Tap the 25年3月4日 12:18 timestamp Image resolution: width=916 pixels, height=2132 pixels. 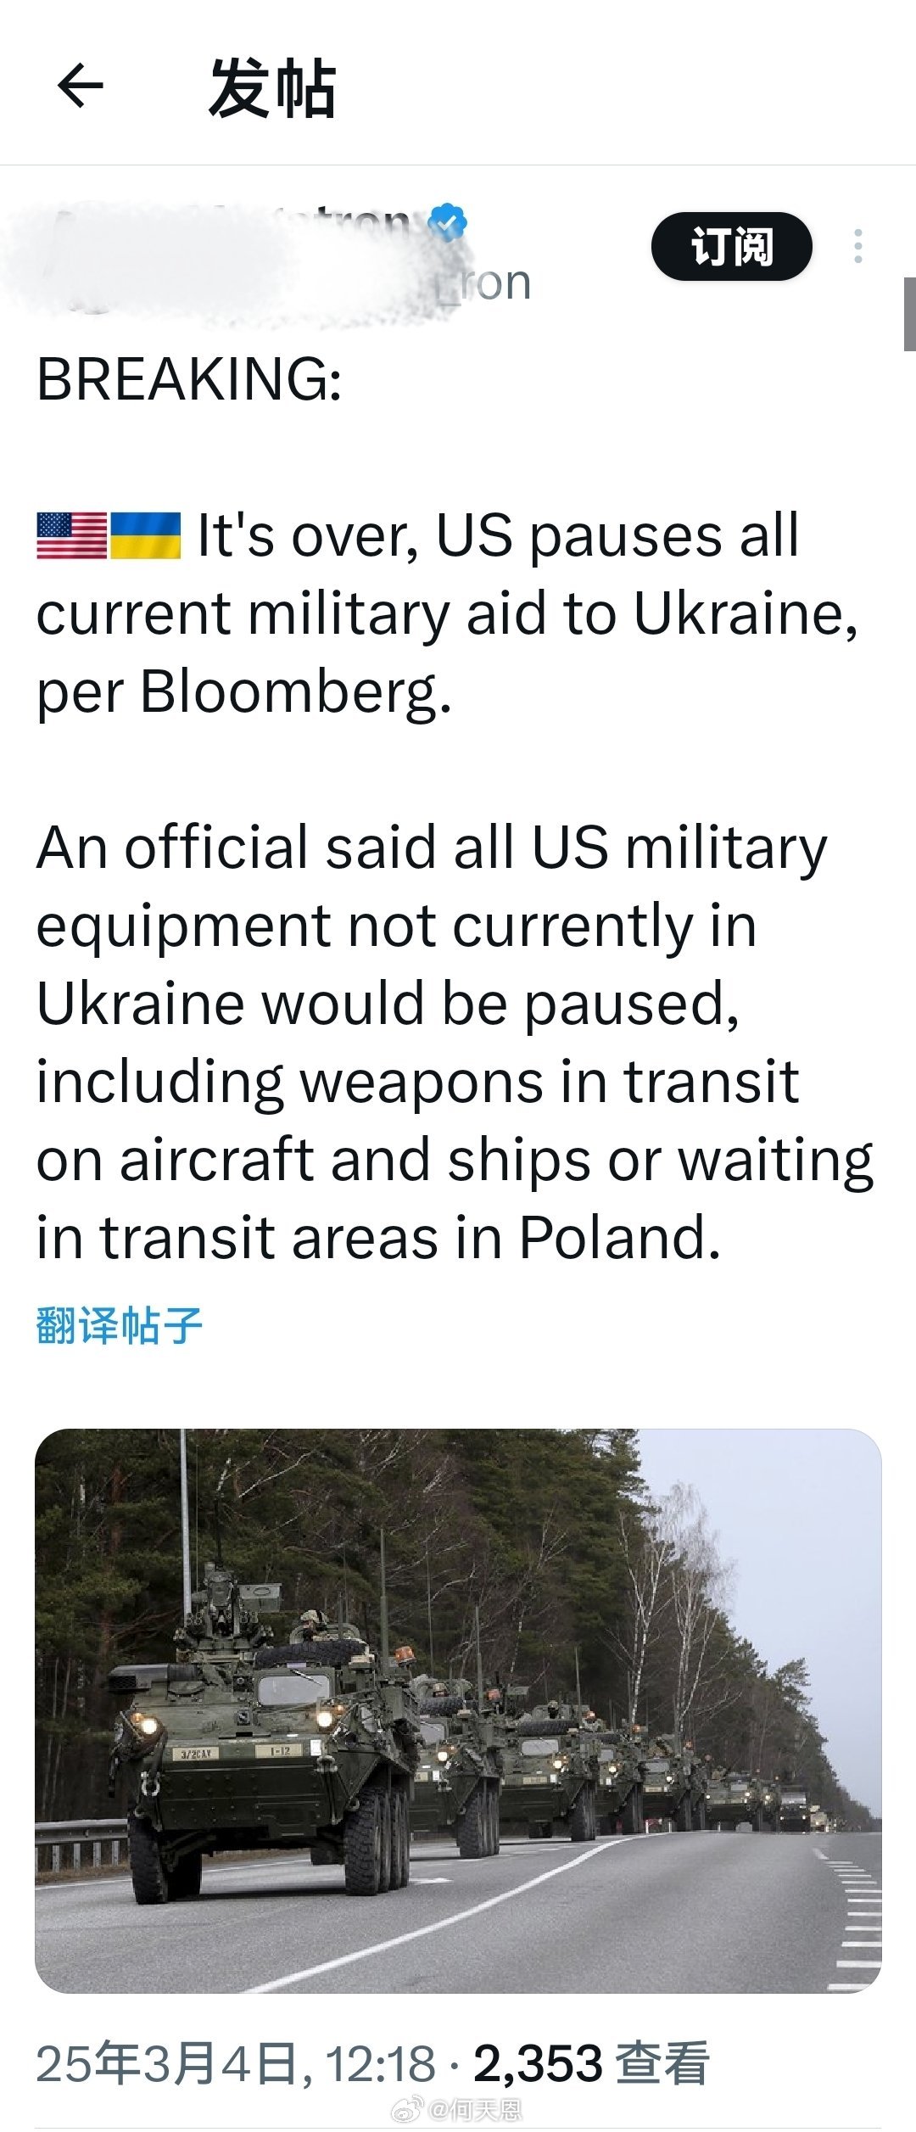click(235, 2063)
